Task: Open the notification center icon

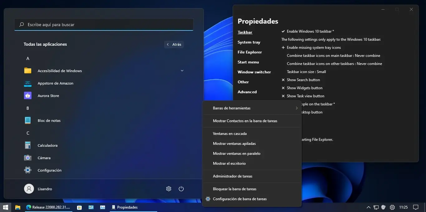Action: [416, 207]
